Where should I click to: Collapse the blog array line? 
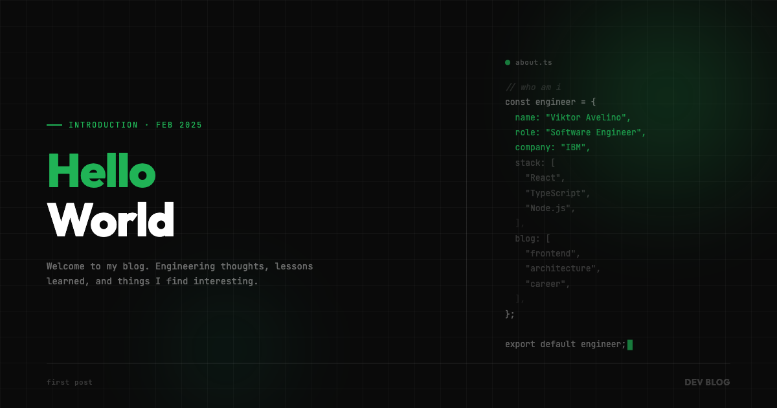click(x=532, y=238)
